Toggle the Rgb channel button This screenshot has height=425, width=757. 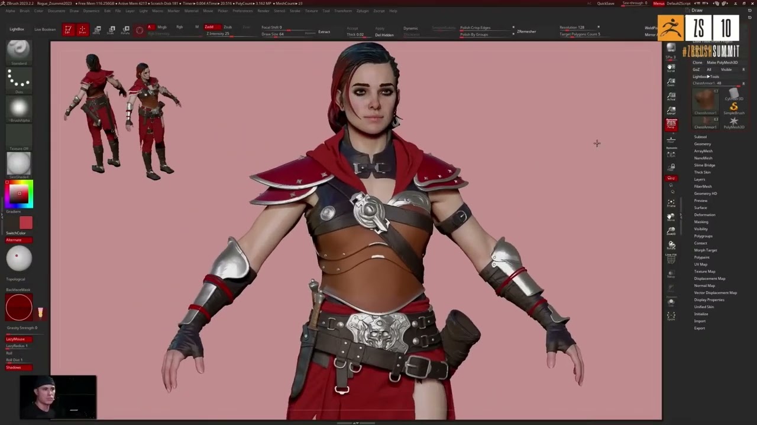pos(179,27)
